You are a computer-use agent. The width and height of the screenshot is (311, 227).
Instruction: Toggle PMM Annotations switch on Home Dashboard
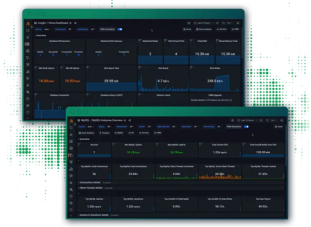click(x=120, y=29)
